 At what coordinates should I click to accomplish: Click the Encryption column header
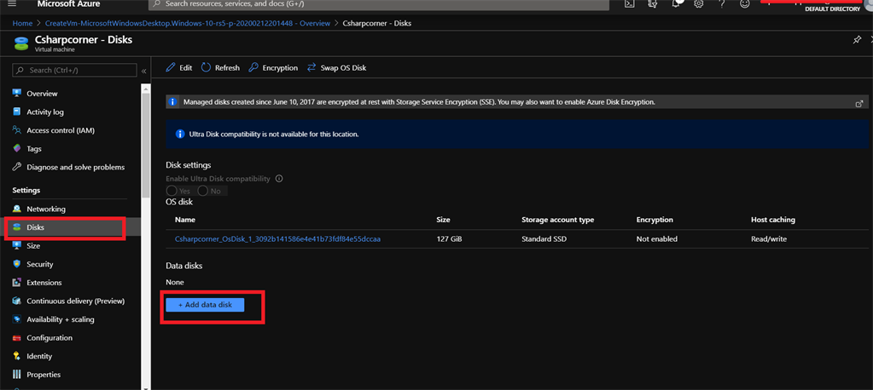pos(655,220)
